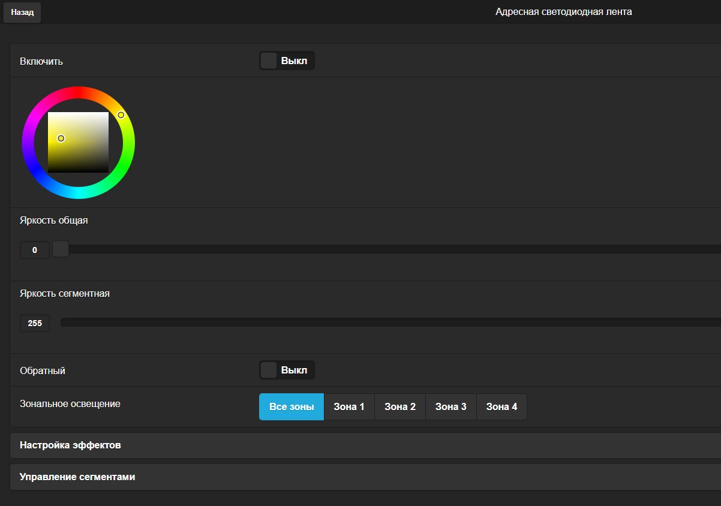Viewport: 721px width, 506px height.
Task: Toggle the Включить power switch
Action: pos(287,61)
